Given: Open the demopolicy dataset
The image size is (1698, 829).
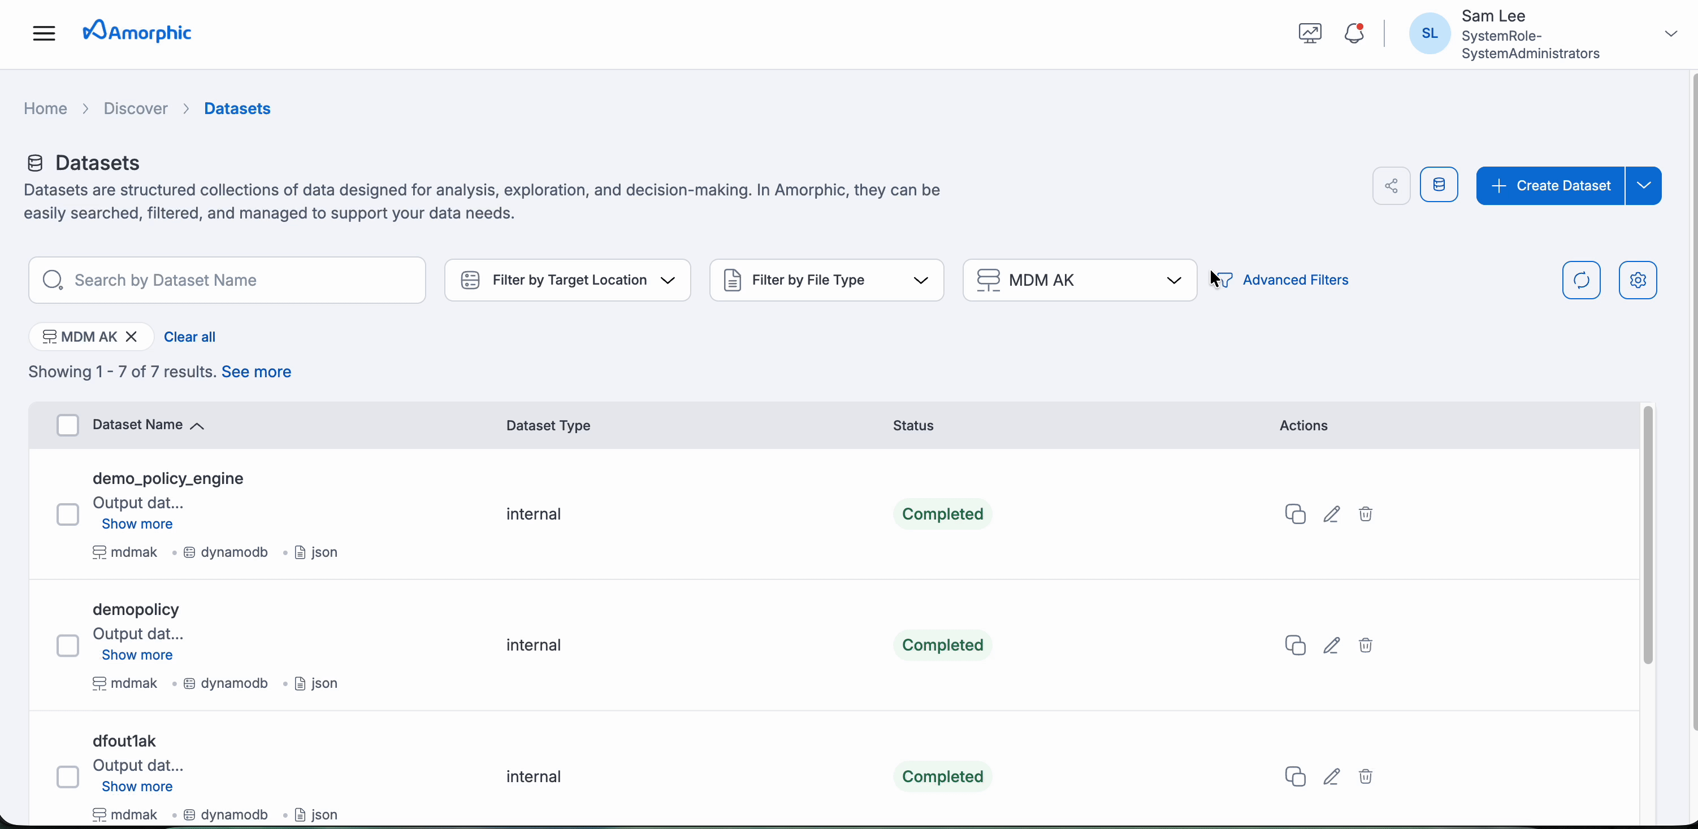Looking at the screenshot, I should (136, 610).
